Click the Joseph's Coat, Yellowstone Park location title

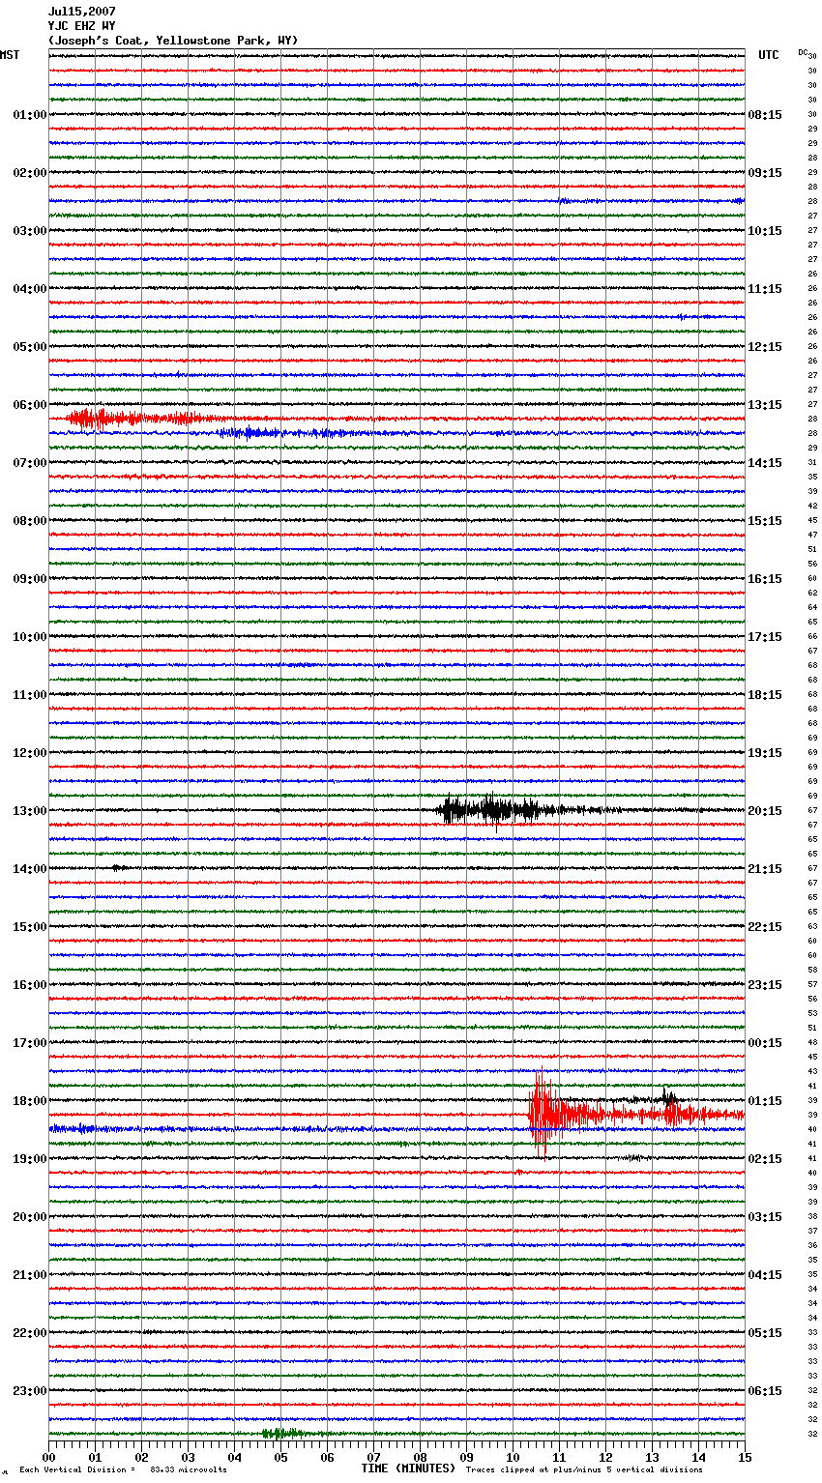(173, 41)
